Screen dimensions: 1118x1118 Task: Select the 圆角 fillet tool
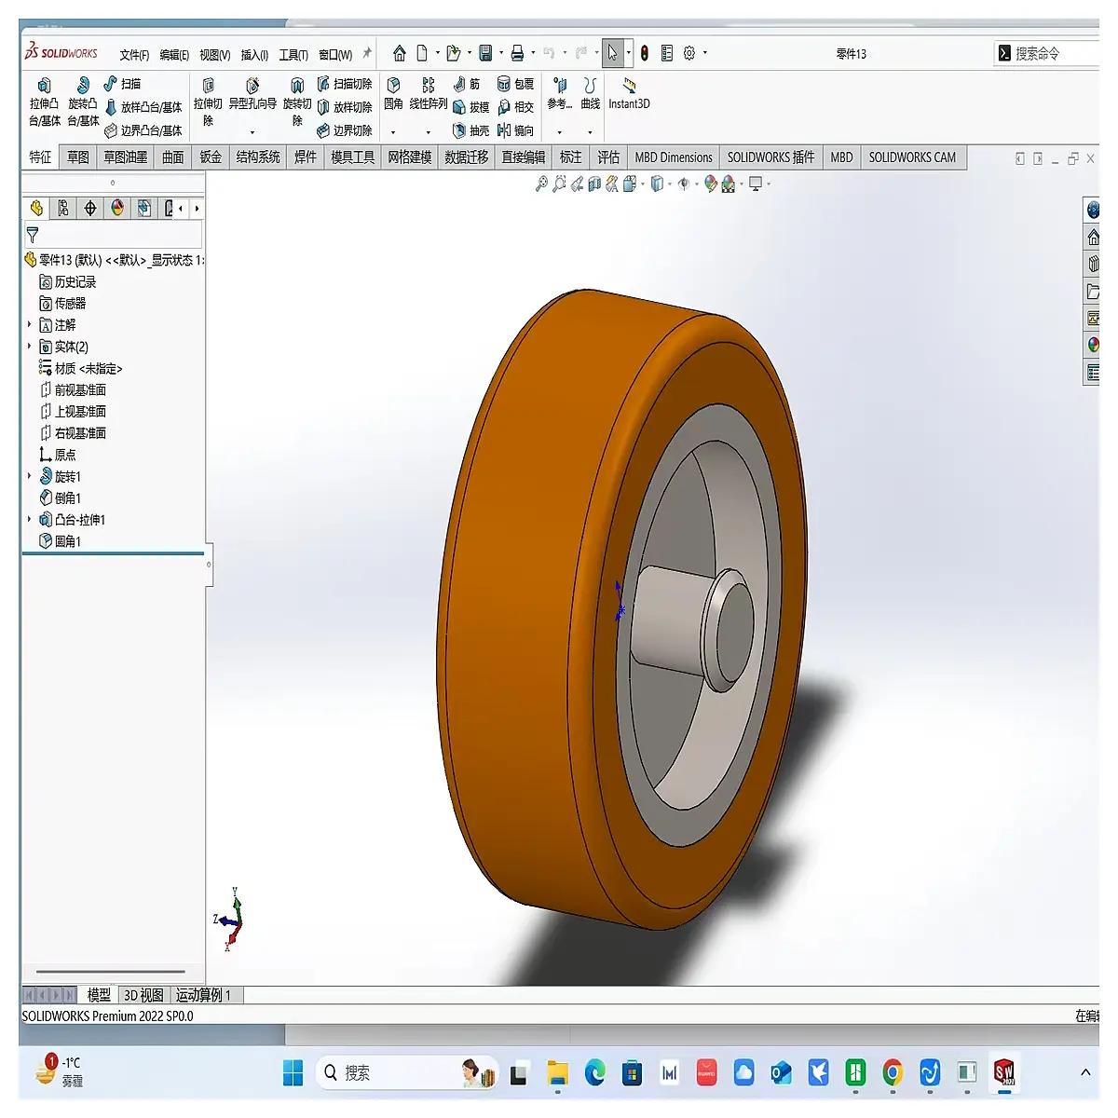[394, 93]
